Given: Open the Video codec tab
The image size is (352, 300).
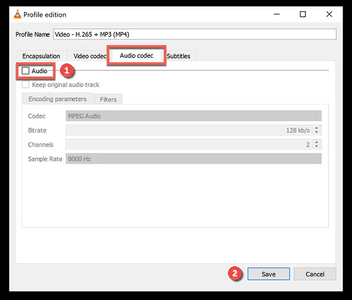Looking at the screenshot, I should click(89, 56).
